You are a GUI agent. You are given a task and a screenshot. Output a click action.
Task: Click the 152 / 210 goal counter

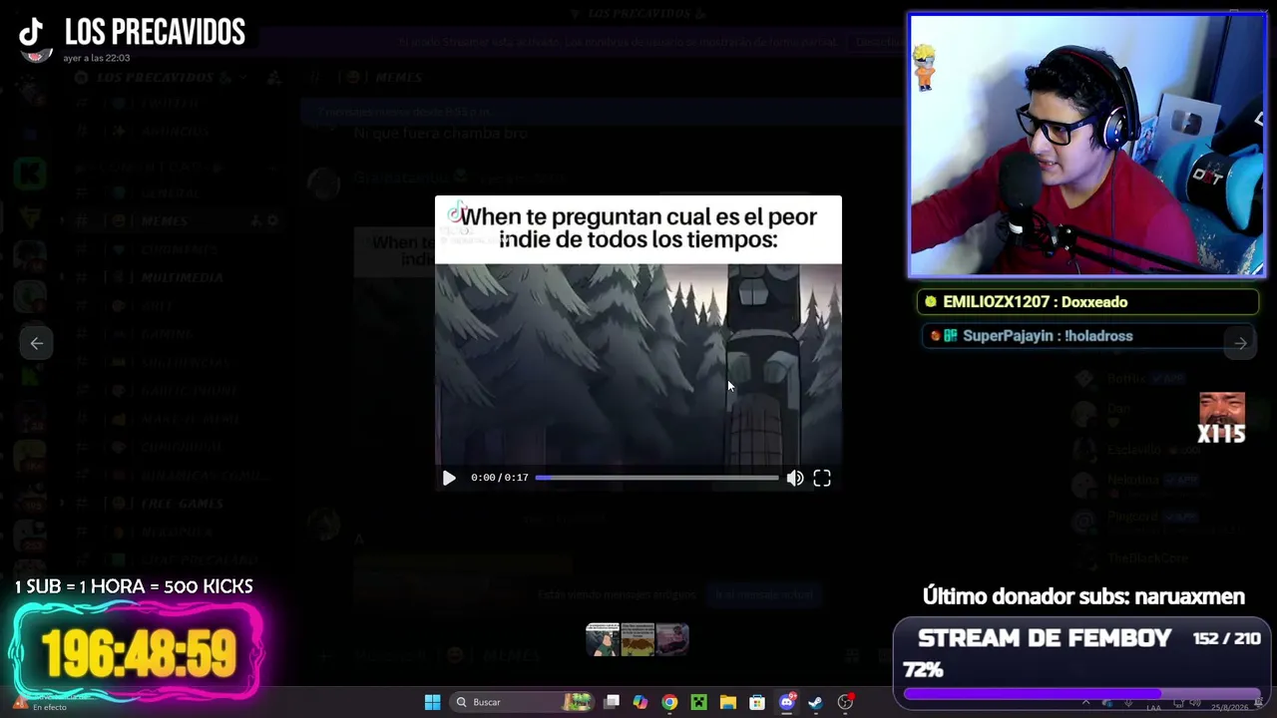1226,638
